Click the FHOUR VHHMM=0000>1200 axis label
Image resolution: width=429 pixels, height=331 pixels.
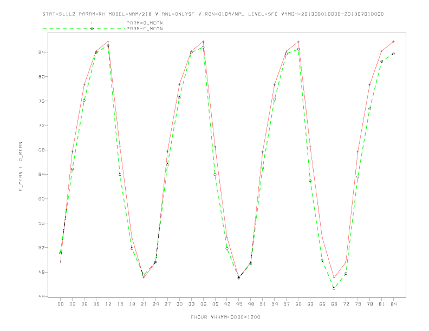point(225,317)
